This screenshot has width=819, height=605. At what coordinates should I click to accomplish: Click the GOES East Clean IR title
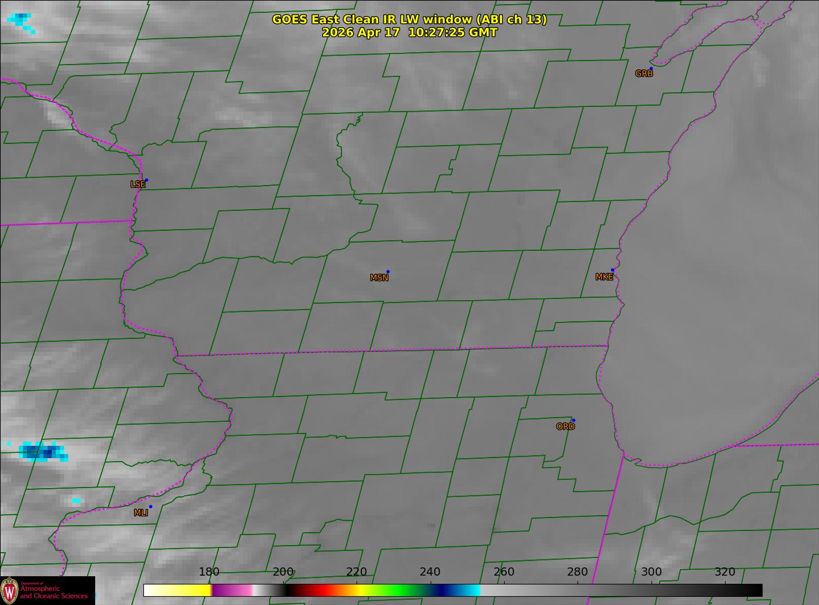tap(409, 19)
